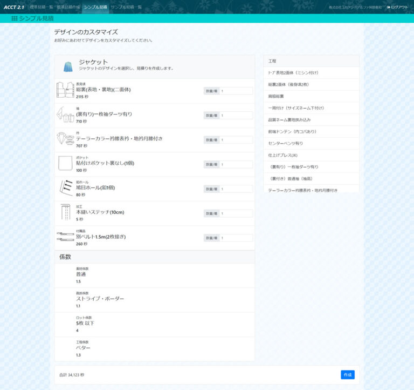Switch to 標準見積作成 in the navbar
The width and height of the screenshot is (414, 390).
[68, 7]
